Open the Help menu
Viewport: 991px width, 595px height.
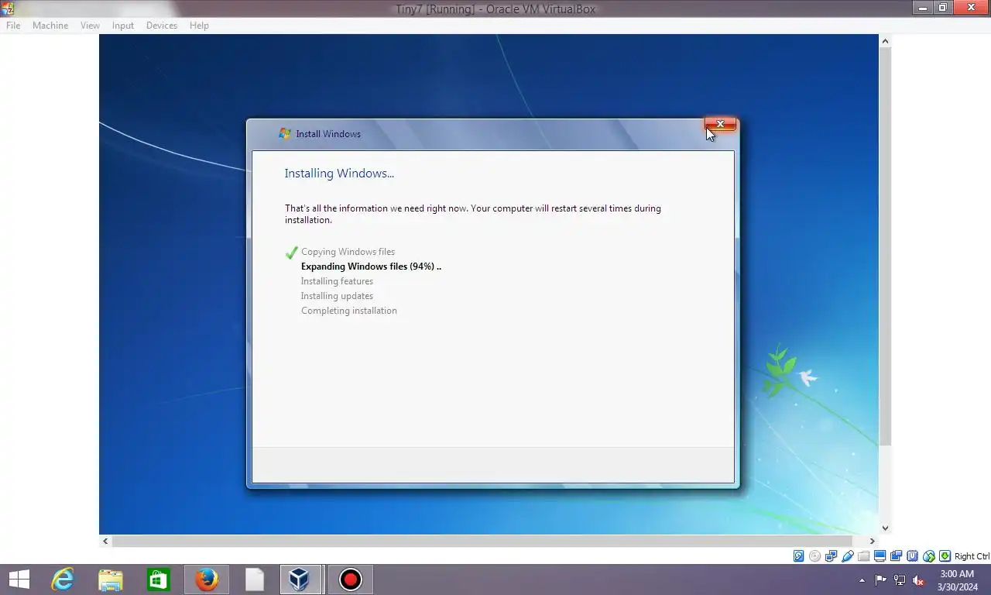click(199, 26)
